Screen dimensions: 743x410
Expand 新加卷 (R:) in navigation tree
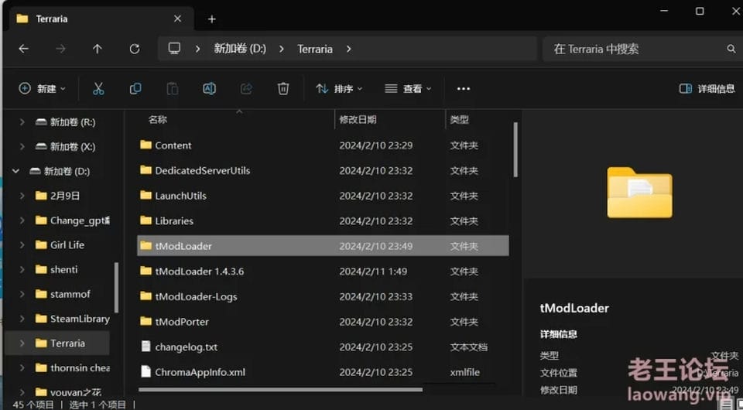pos(22,122)
